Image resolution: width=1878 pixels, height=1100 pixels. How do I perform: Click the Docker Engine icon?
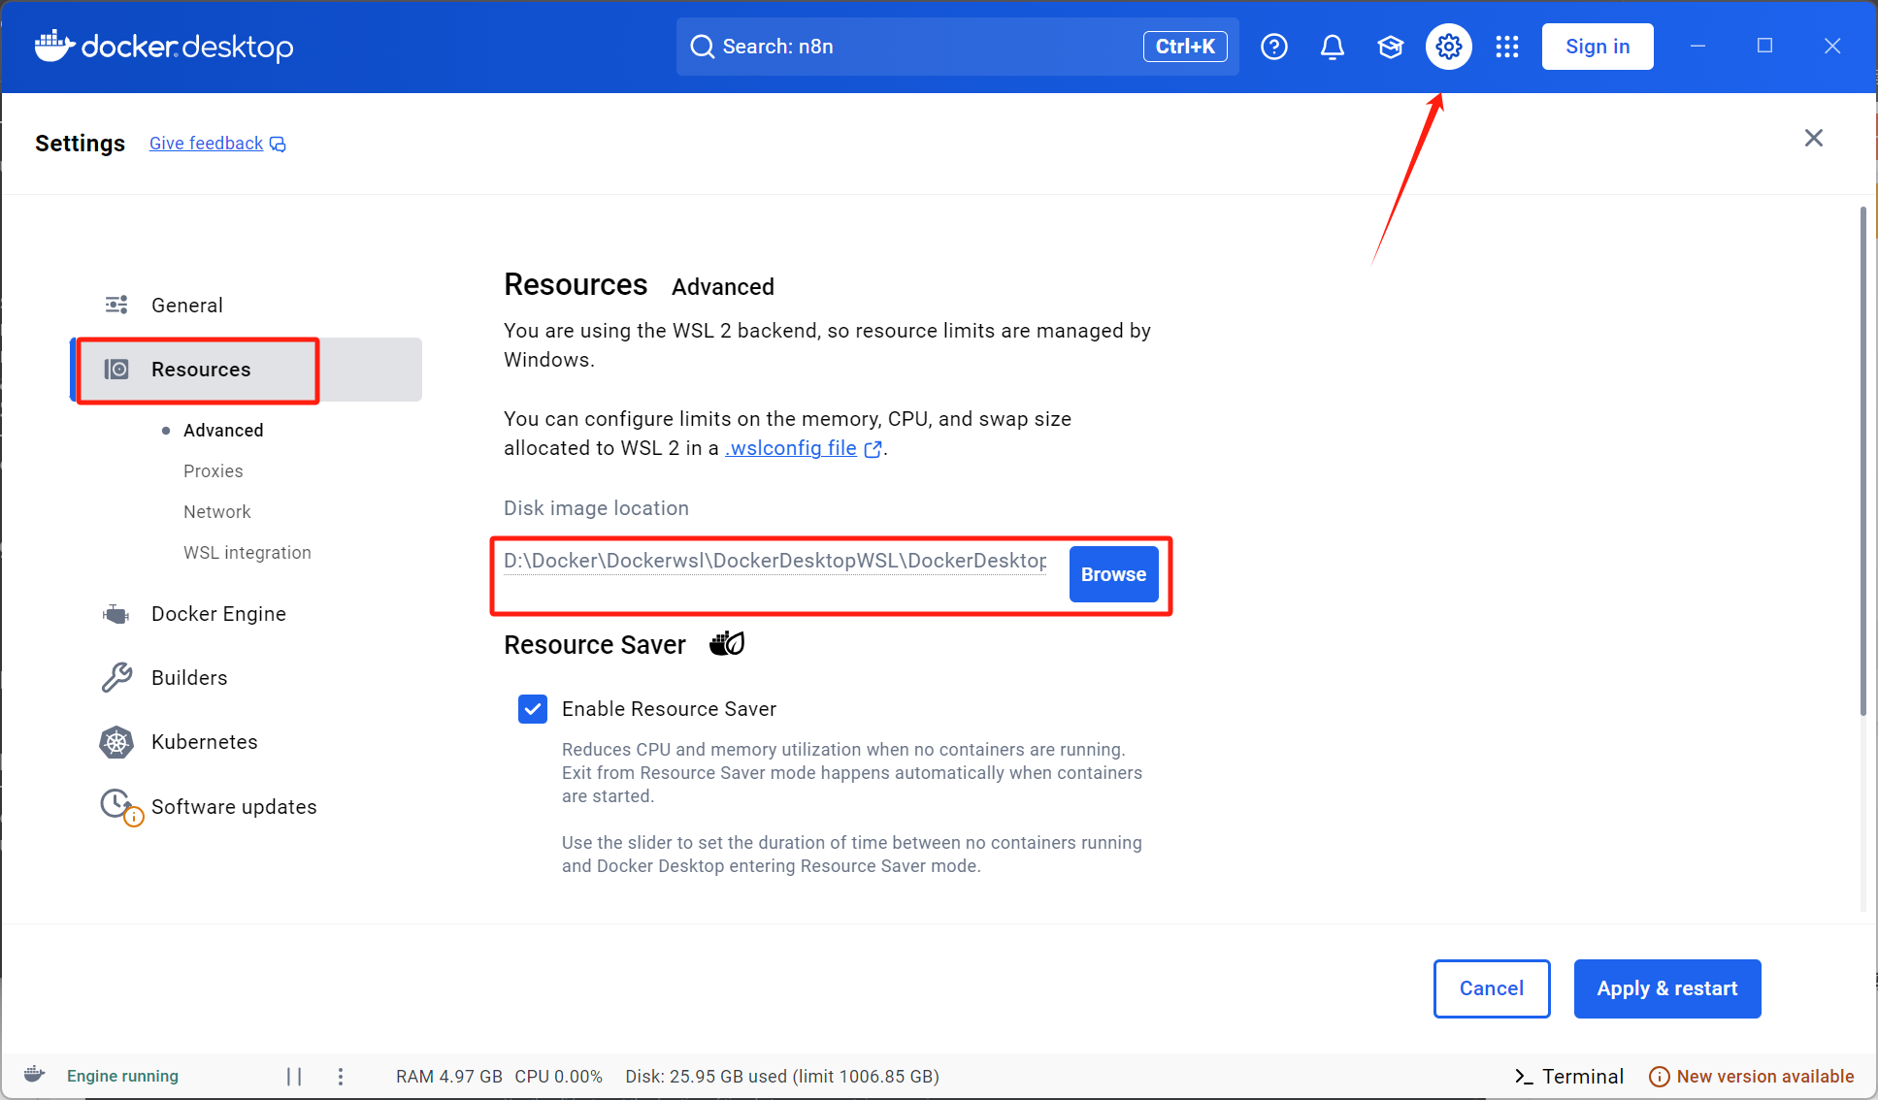point(116,614)
